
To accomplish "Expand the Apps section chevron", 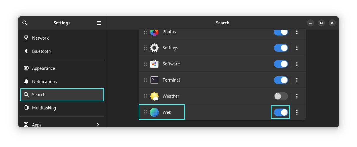I will tap(98, 125).
